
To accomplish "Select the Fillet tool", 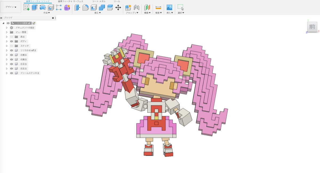I will click(85, 7).
